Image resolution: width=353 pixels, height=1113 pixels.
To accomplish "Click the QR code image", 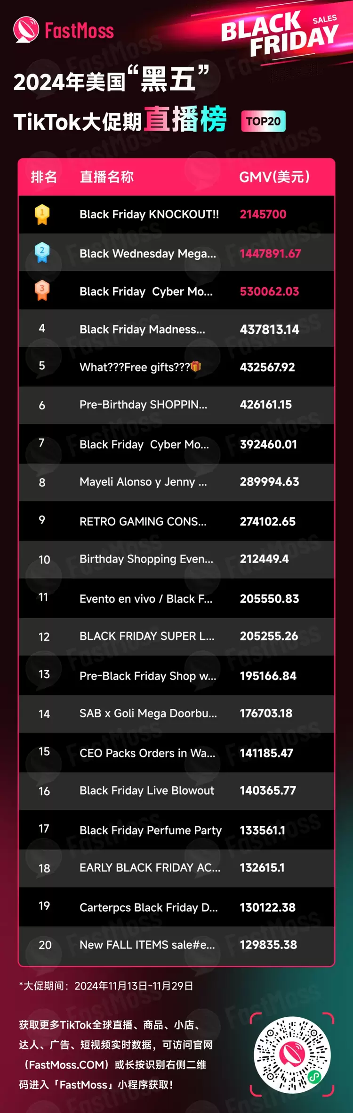I will click(292, 1055).
